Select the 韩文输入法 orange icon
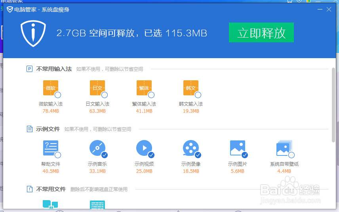 coord(191,88)
